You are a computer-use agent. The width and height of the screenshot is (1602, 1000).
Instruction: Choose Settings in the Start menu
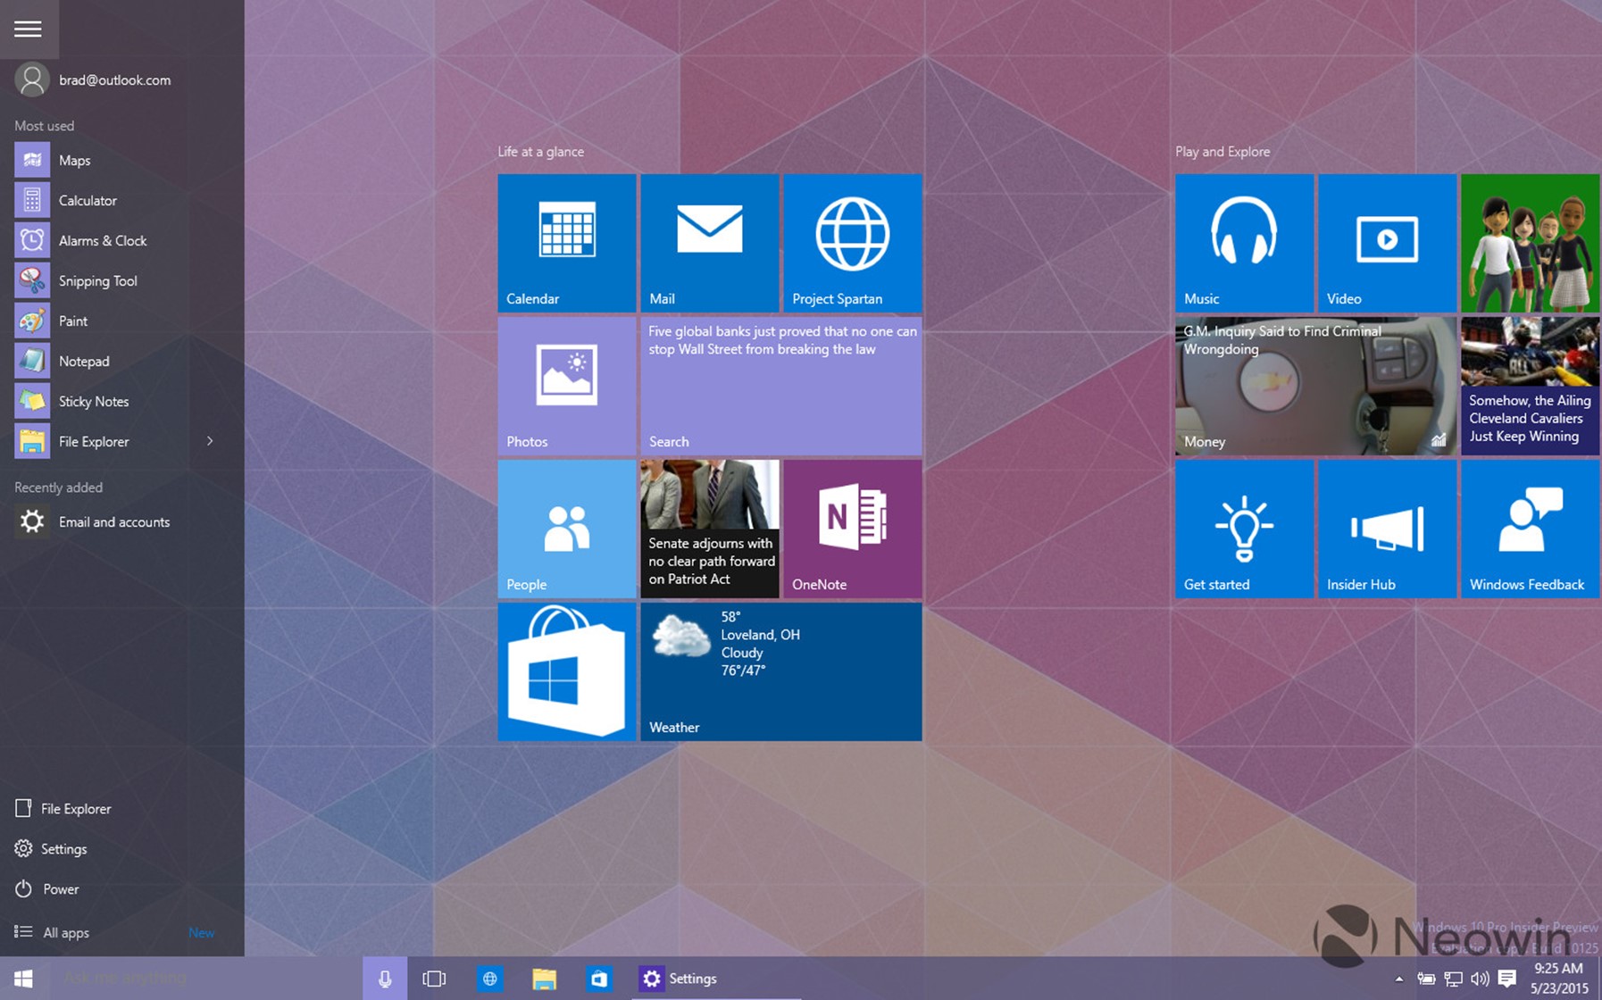(x=63, y=849)
